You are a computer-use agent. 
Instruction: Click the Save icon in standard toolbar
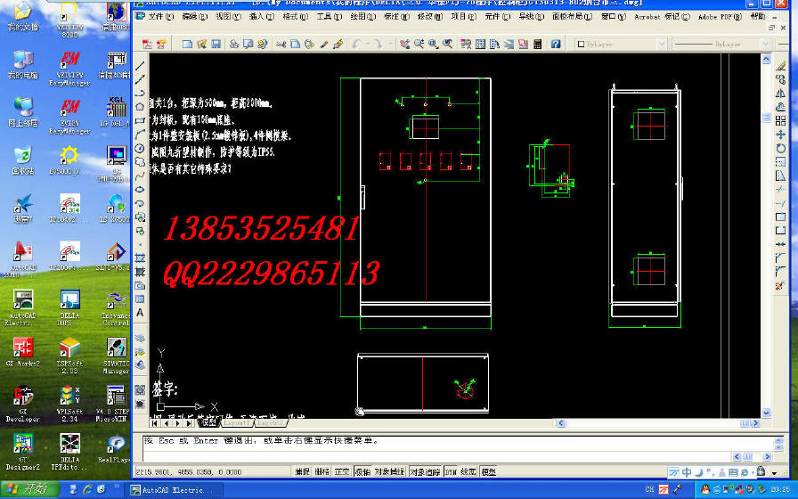tap(216, 44)
